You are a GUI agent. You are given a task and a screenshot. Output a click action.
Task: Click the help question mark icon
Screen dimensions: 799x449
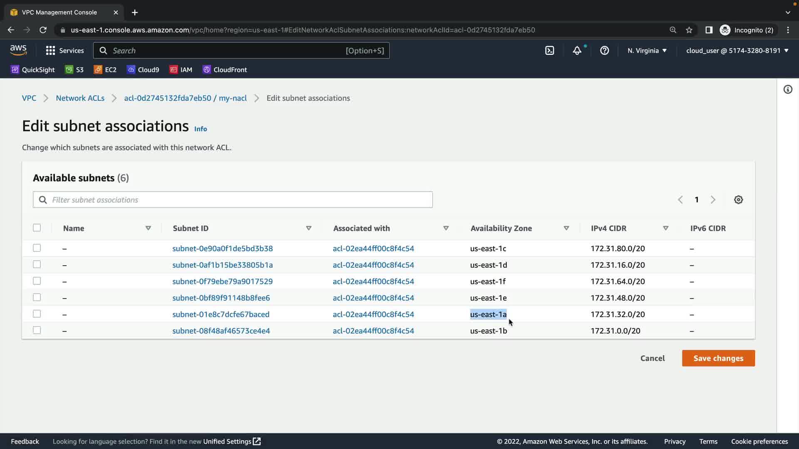[x=604, y=51]
